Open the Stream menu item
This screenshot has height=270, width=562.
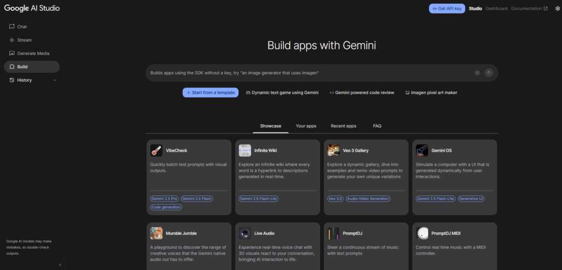click(31, 40)
